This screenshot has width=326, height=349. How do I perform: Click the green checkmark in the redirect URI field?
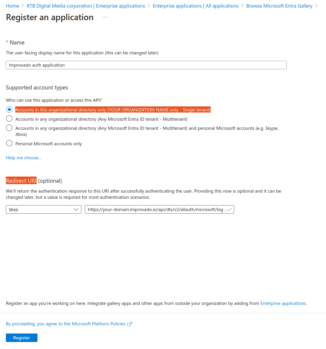click(230, 210)
